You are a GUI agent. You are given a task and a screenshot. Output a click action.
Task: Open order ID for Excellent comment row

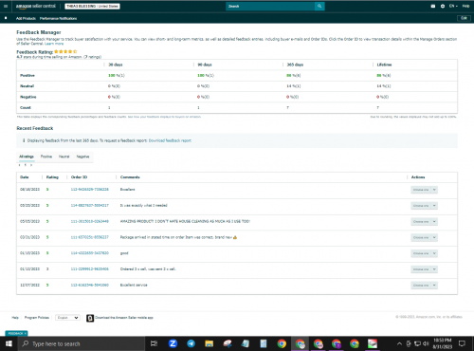[90, 190]
